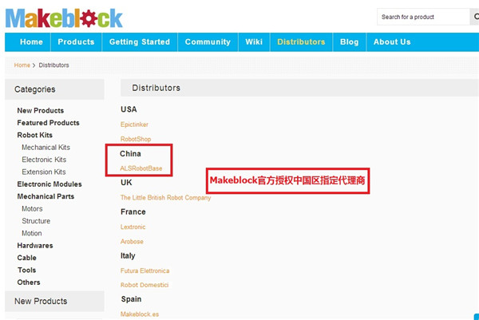This screenshot has height=320, width=479.
Task: Open the Featured Products category
Action: 48,123
